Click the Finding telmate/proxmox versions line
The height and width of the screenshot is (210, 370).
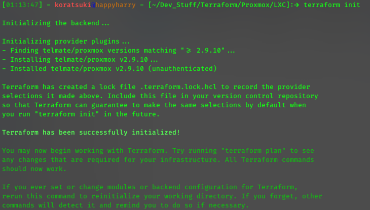119,51
